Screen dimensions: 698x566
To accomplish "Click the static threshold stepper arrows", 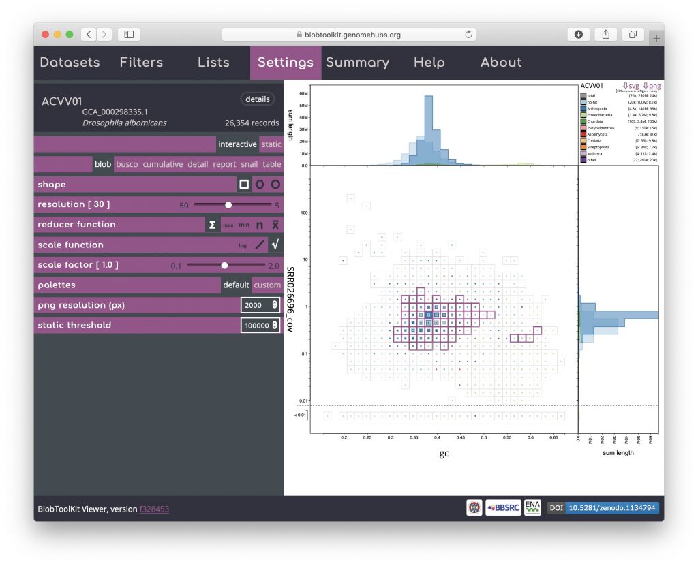I will pyautogui.click(x=275, y=326).
